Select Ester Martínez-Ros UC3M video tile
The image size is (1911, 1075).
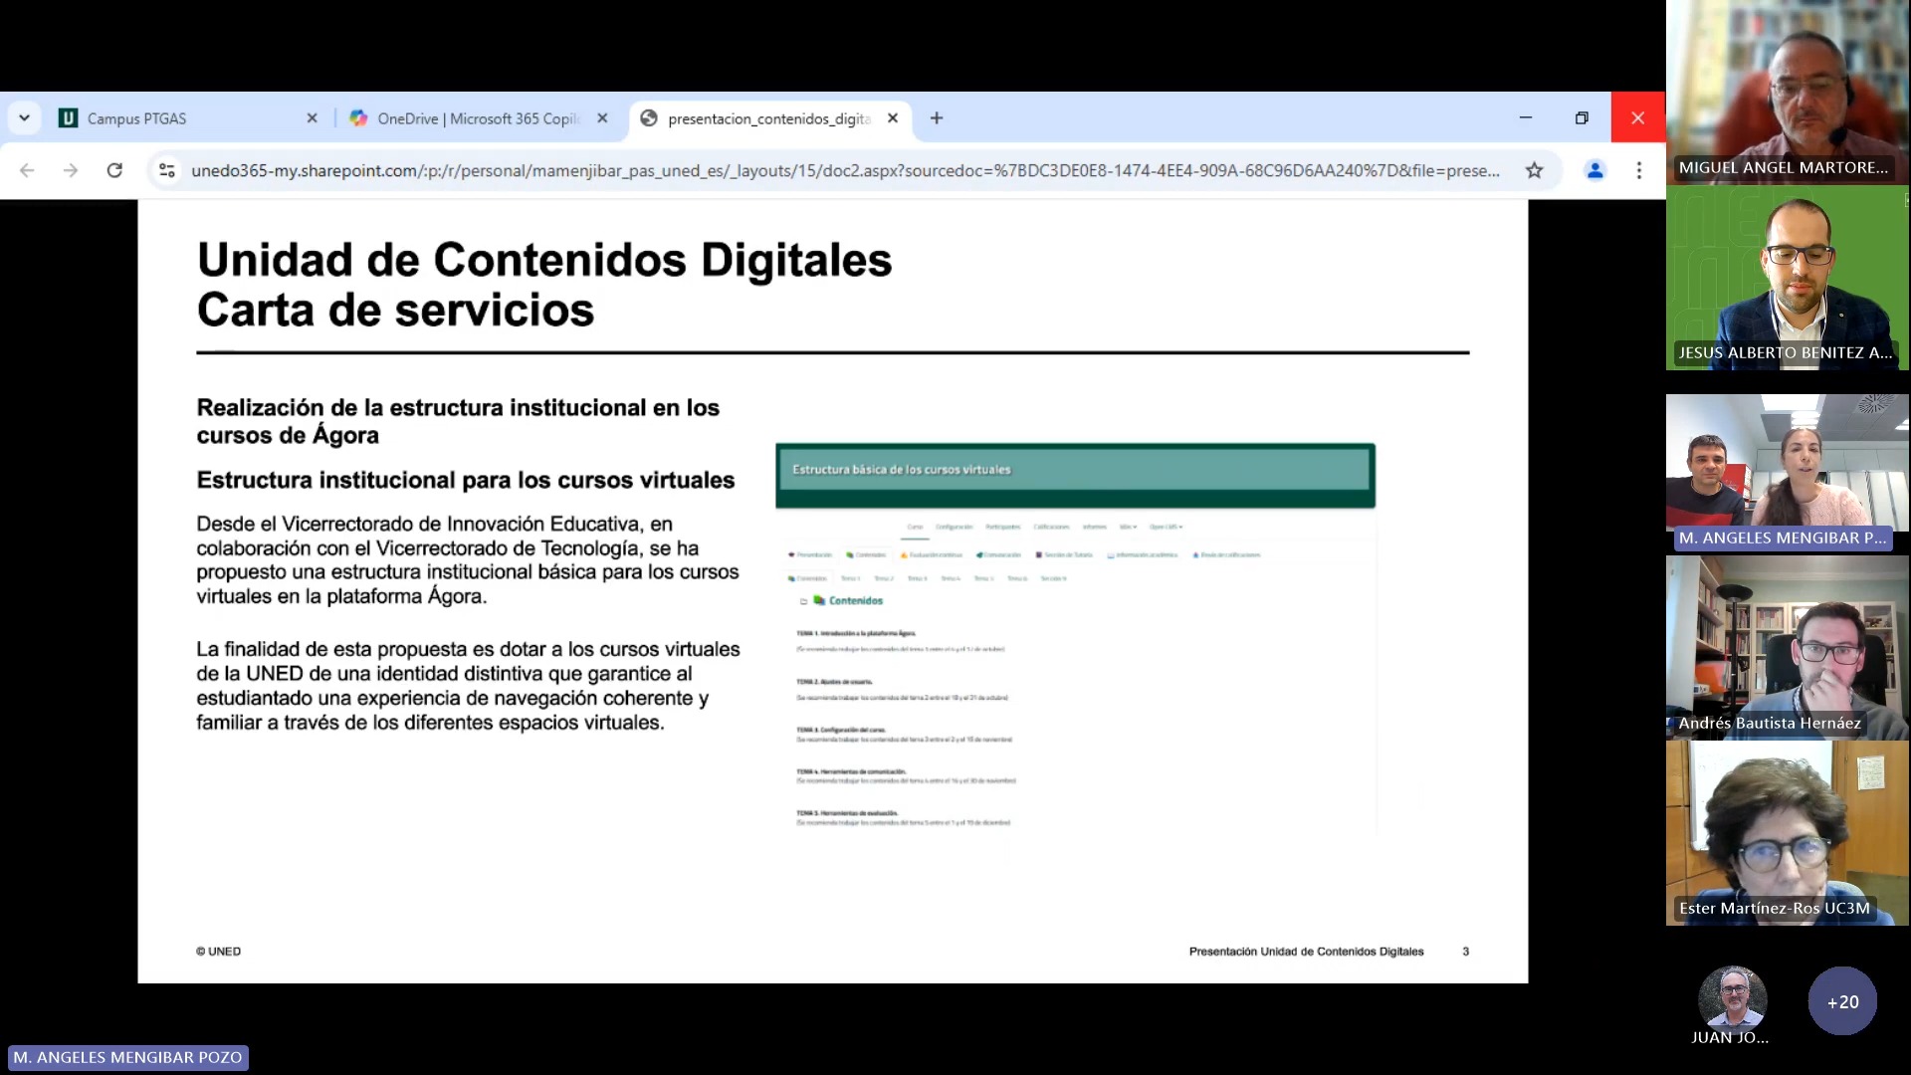(x=1788, y=833)
